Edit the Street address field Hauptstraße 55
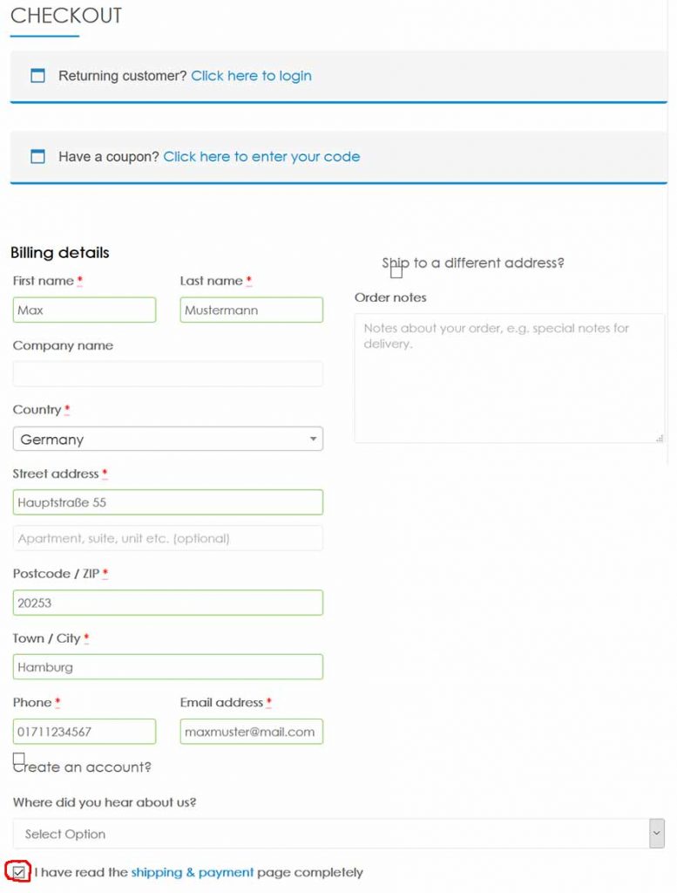 pos(168,502)
